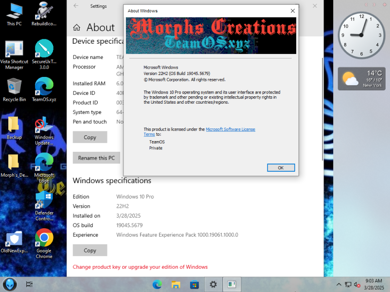Open the alien Start button
Viewport: 390px width, 292px height.
[10, 284]
